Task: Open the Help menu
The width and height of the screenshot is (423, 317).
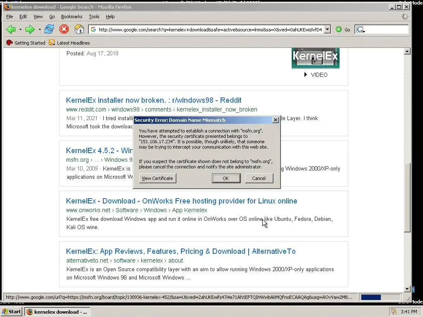Action: pyautogui.click(x=110, y=17)
